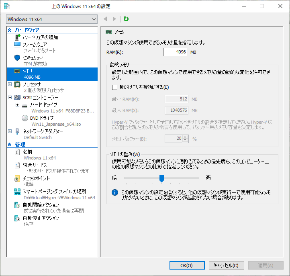290x276 pixels.
Task: Click the Default Switch text
Action: (x=38, y=137)
